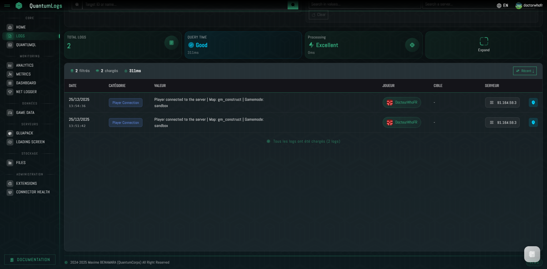Click the Files folder icon

coord(10,163)
